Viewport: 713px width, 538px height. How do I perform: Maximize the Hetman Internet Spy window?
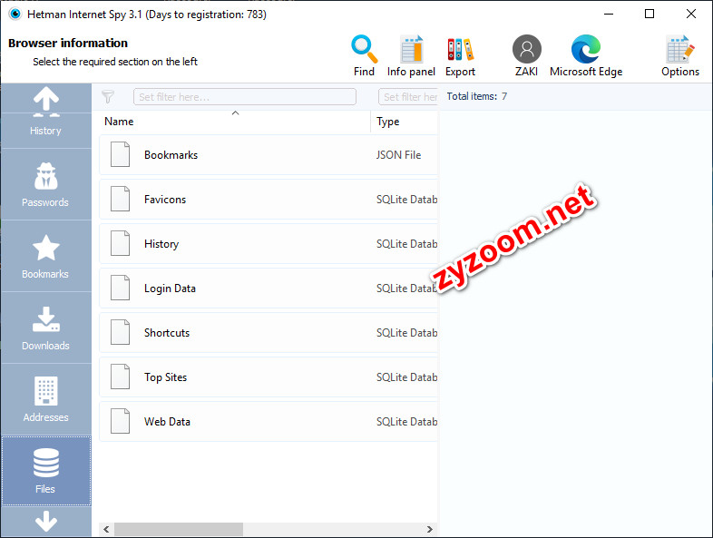click(x=650, y=15)
